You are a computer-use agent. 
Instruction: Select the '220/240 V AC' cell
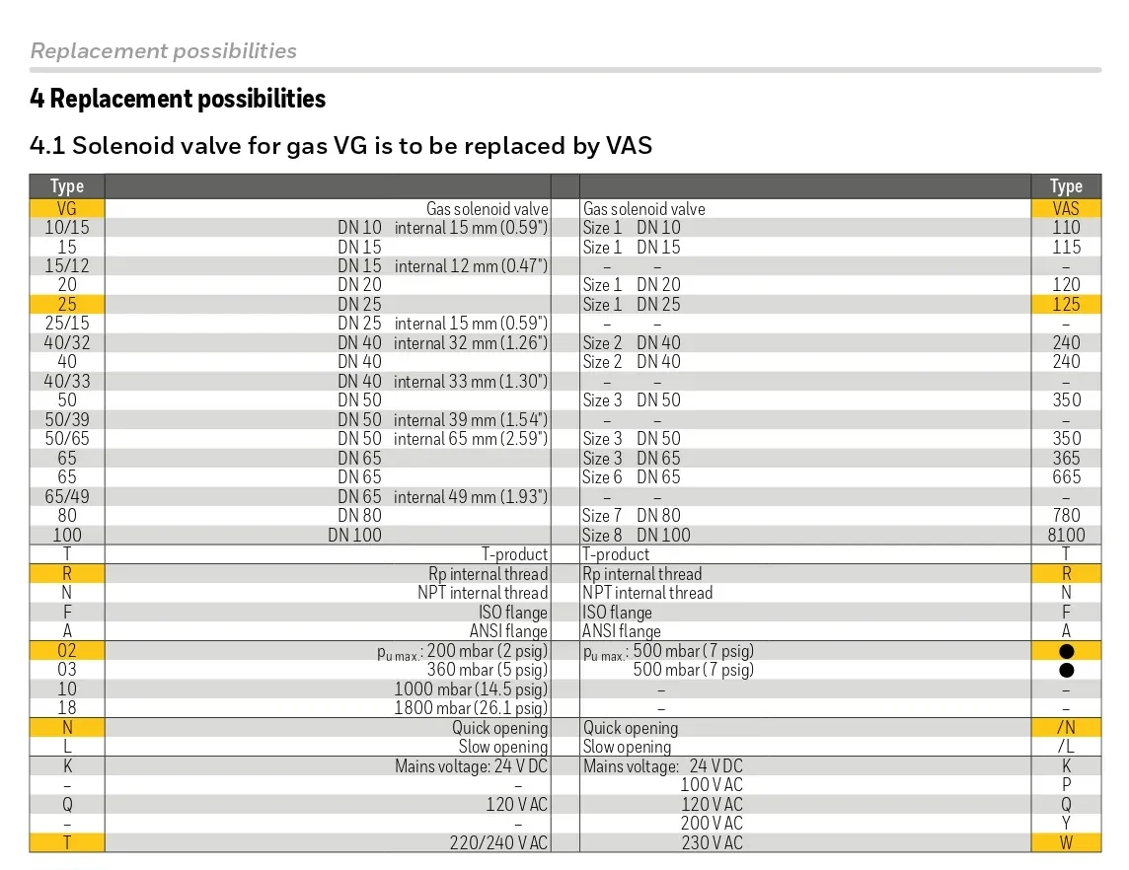tap(498, 843)
